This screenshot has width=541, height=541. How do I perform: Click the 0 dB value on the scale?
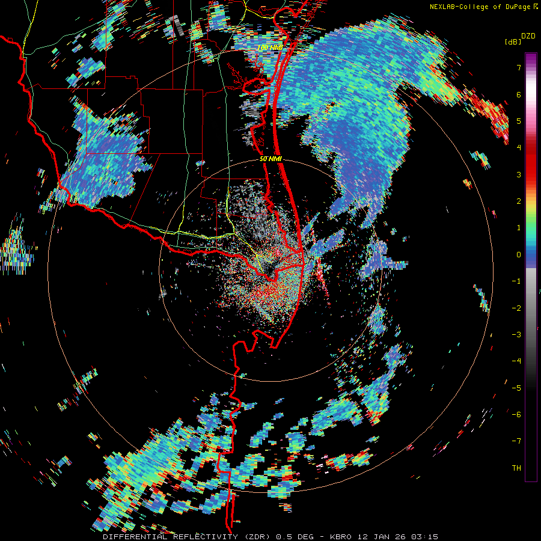(519, 255)
